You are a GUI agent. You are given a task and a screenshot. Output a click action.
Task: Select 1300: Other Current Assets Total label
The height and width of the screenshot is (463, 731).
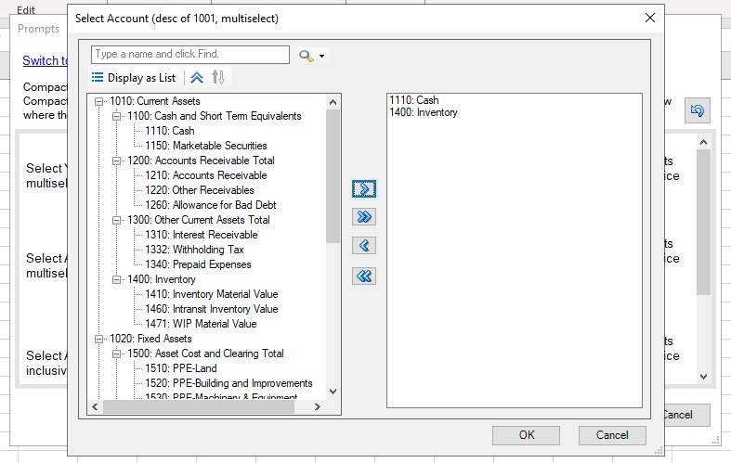(199, 220)
